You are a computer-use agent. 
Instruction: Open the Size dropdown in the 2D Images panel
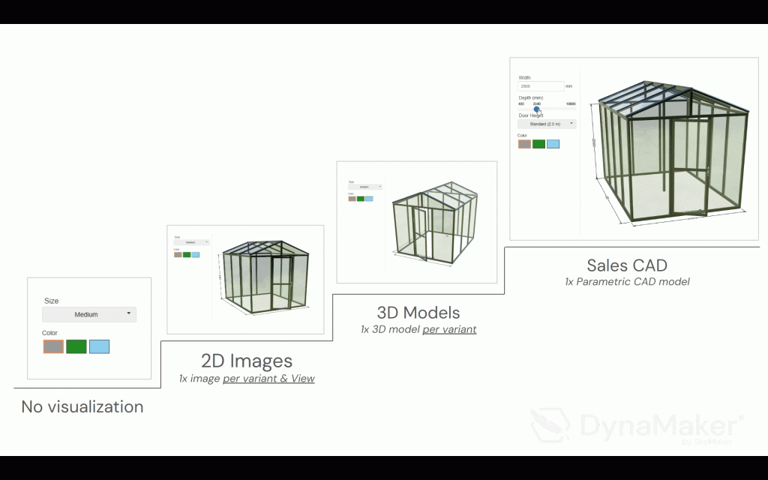190,241
